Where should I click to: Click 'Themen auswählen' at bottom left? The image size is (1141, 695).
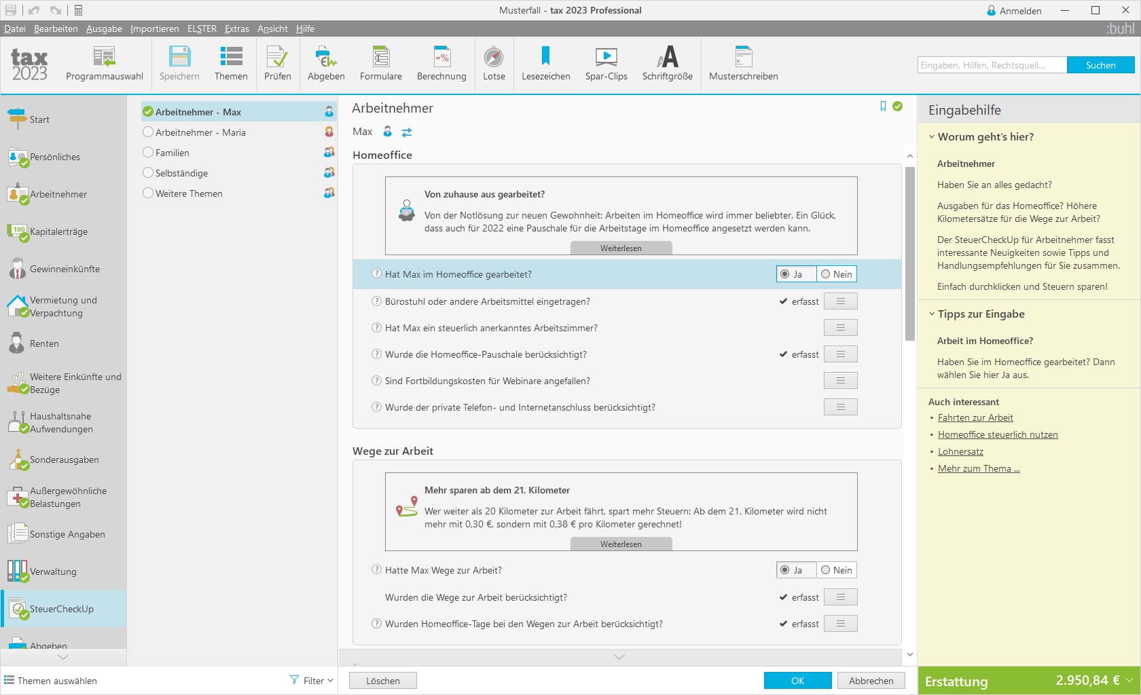coord(51,681)
